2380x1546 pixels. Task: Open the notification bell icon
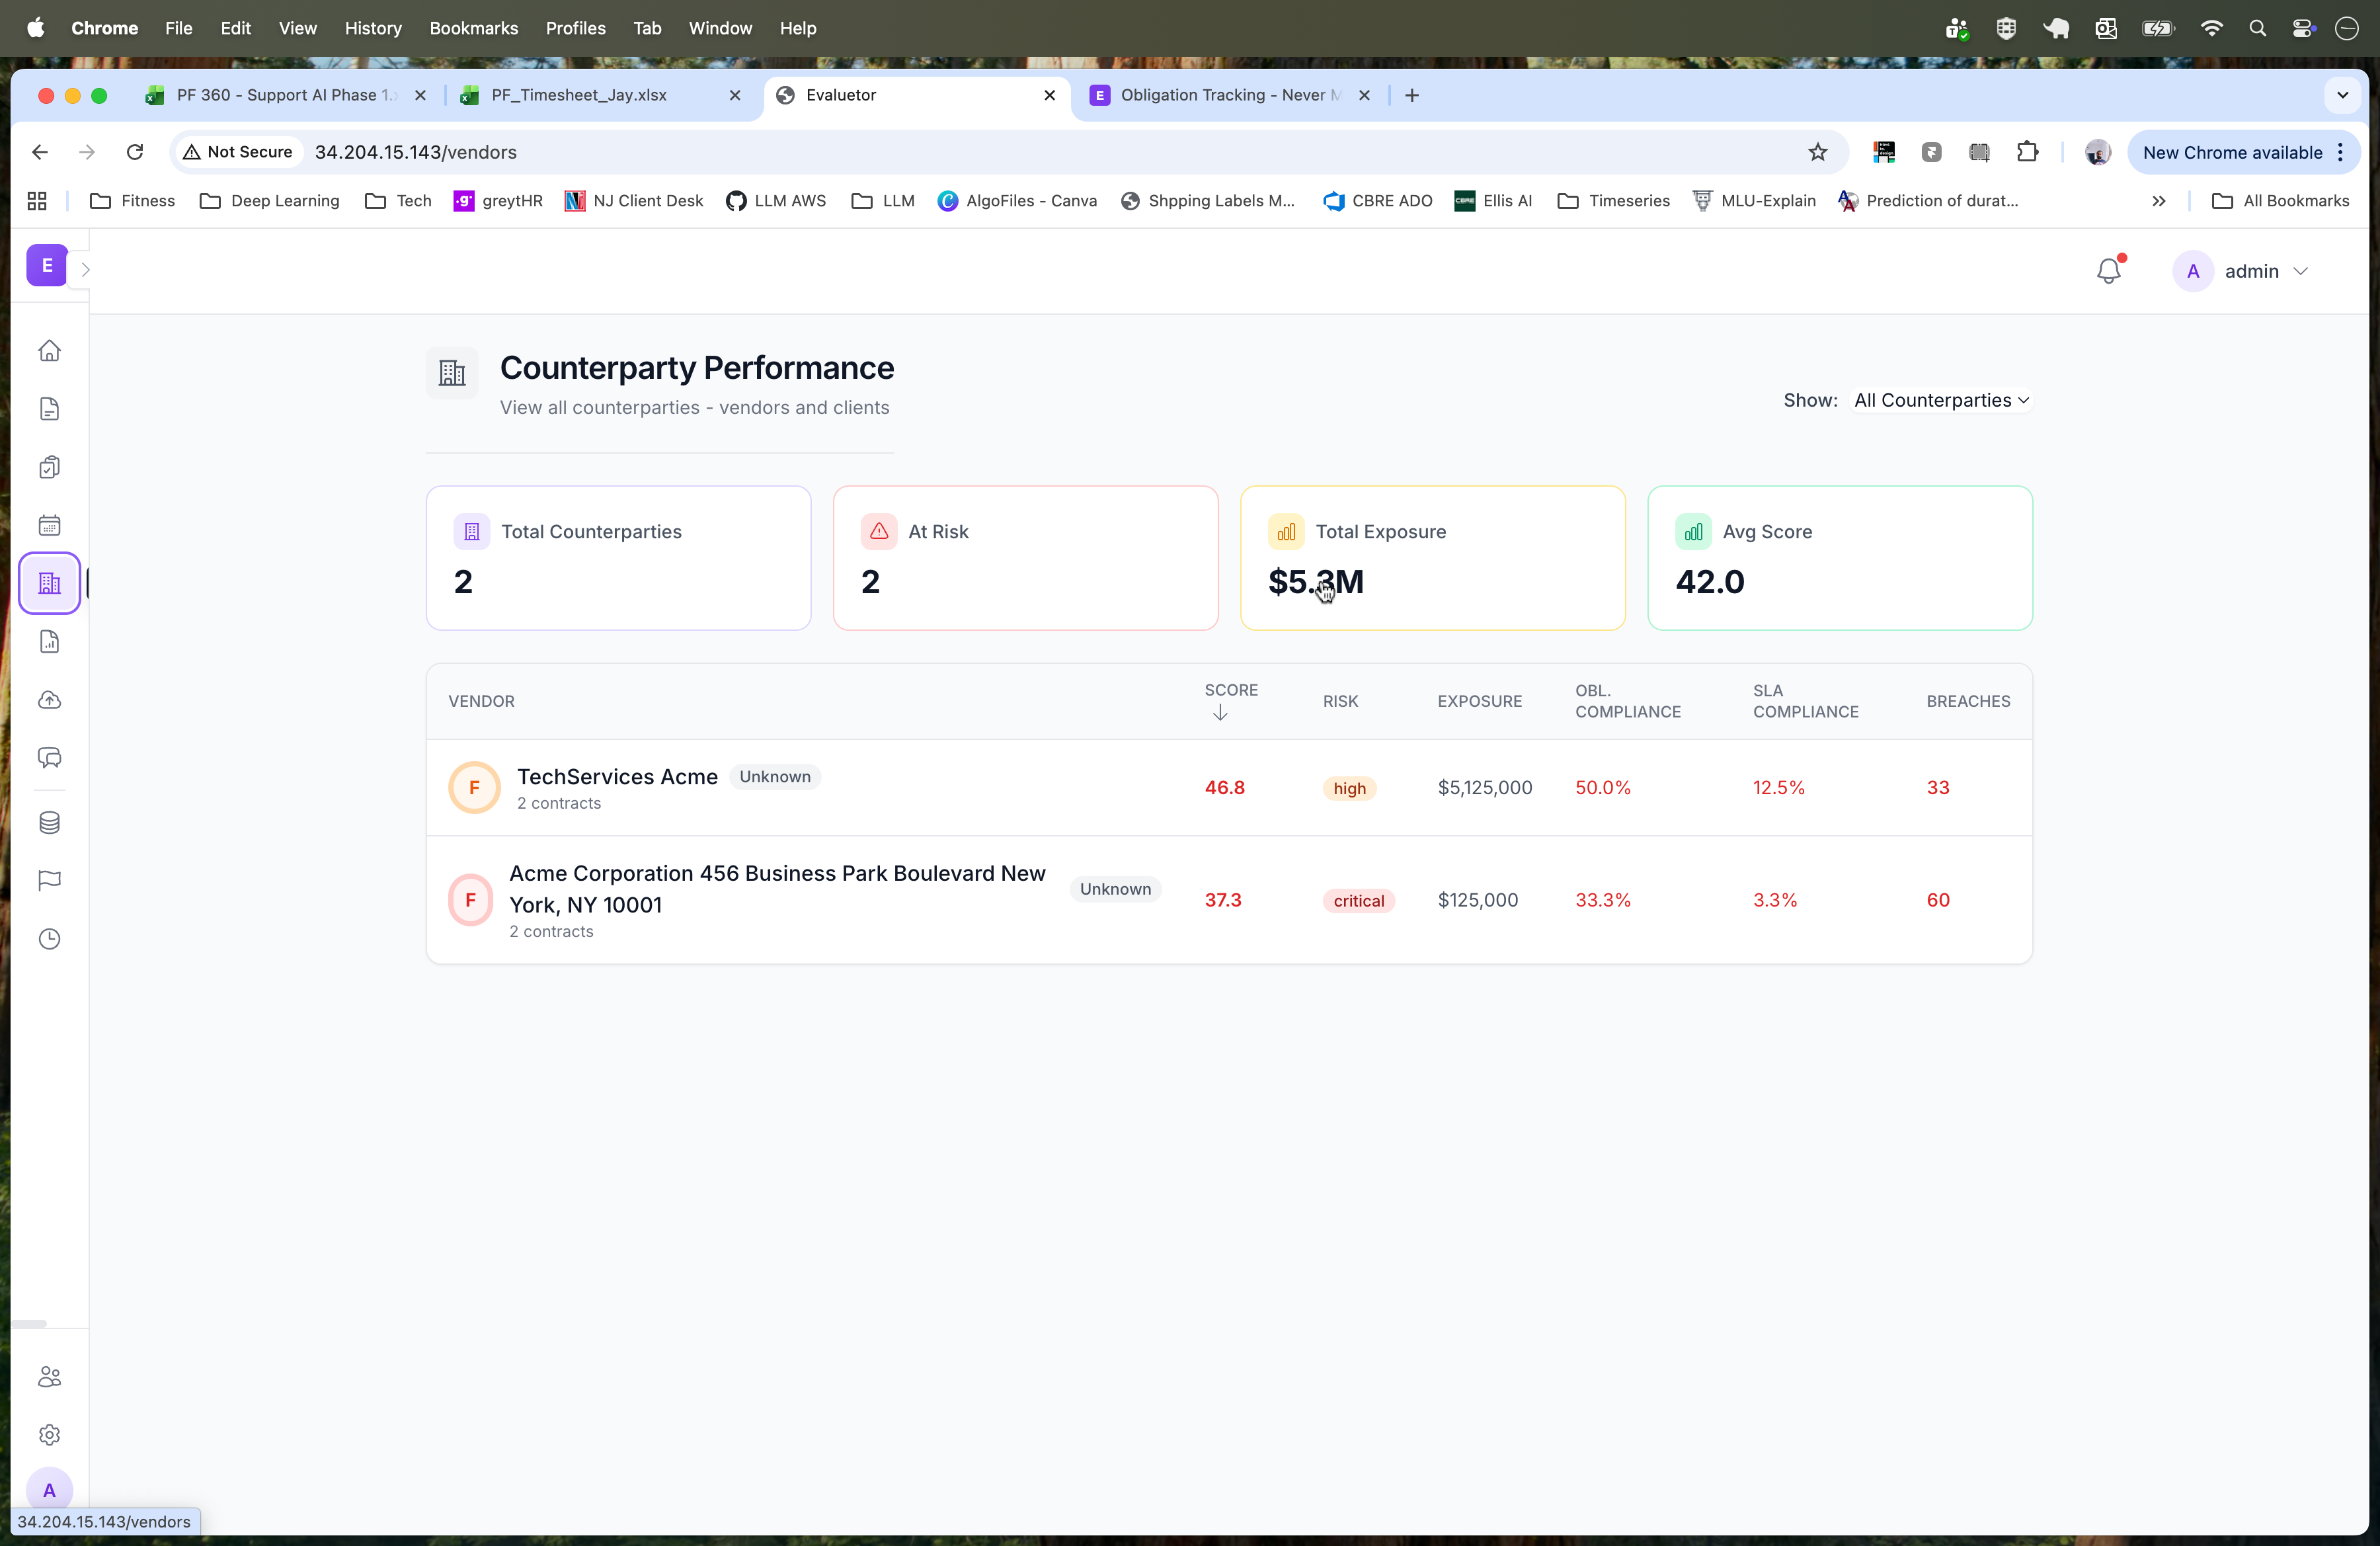point(2108,270)
